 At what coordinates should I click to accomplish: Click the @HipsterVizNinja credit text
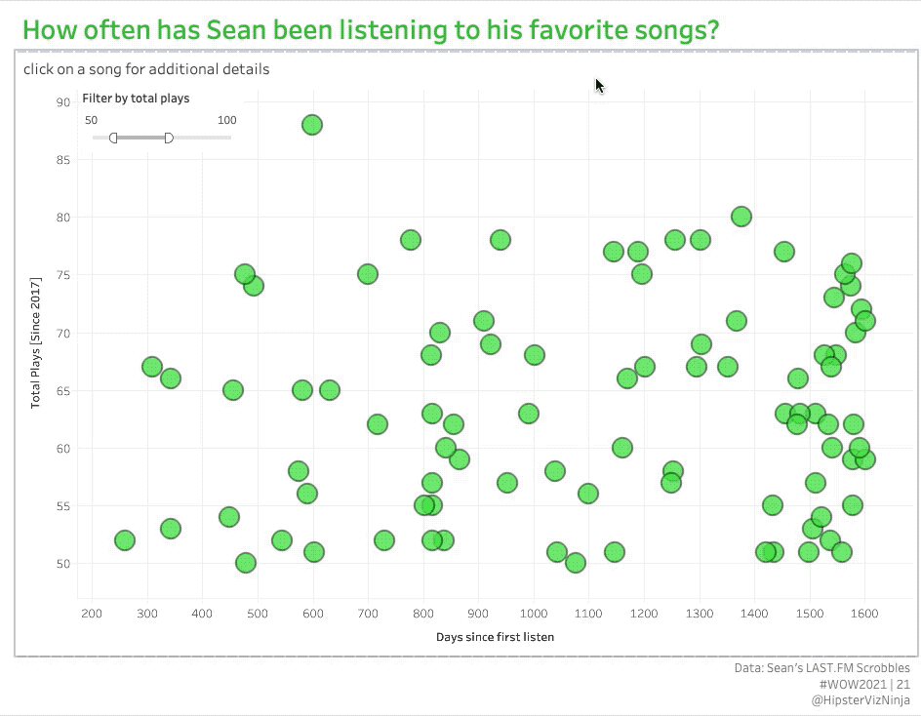tap(861, 699)
